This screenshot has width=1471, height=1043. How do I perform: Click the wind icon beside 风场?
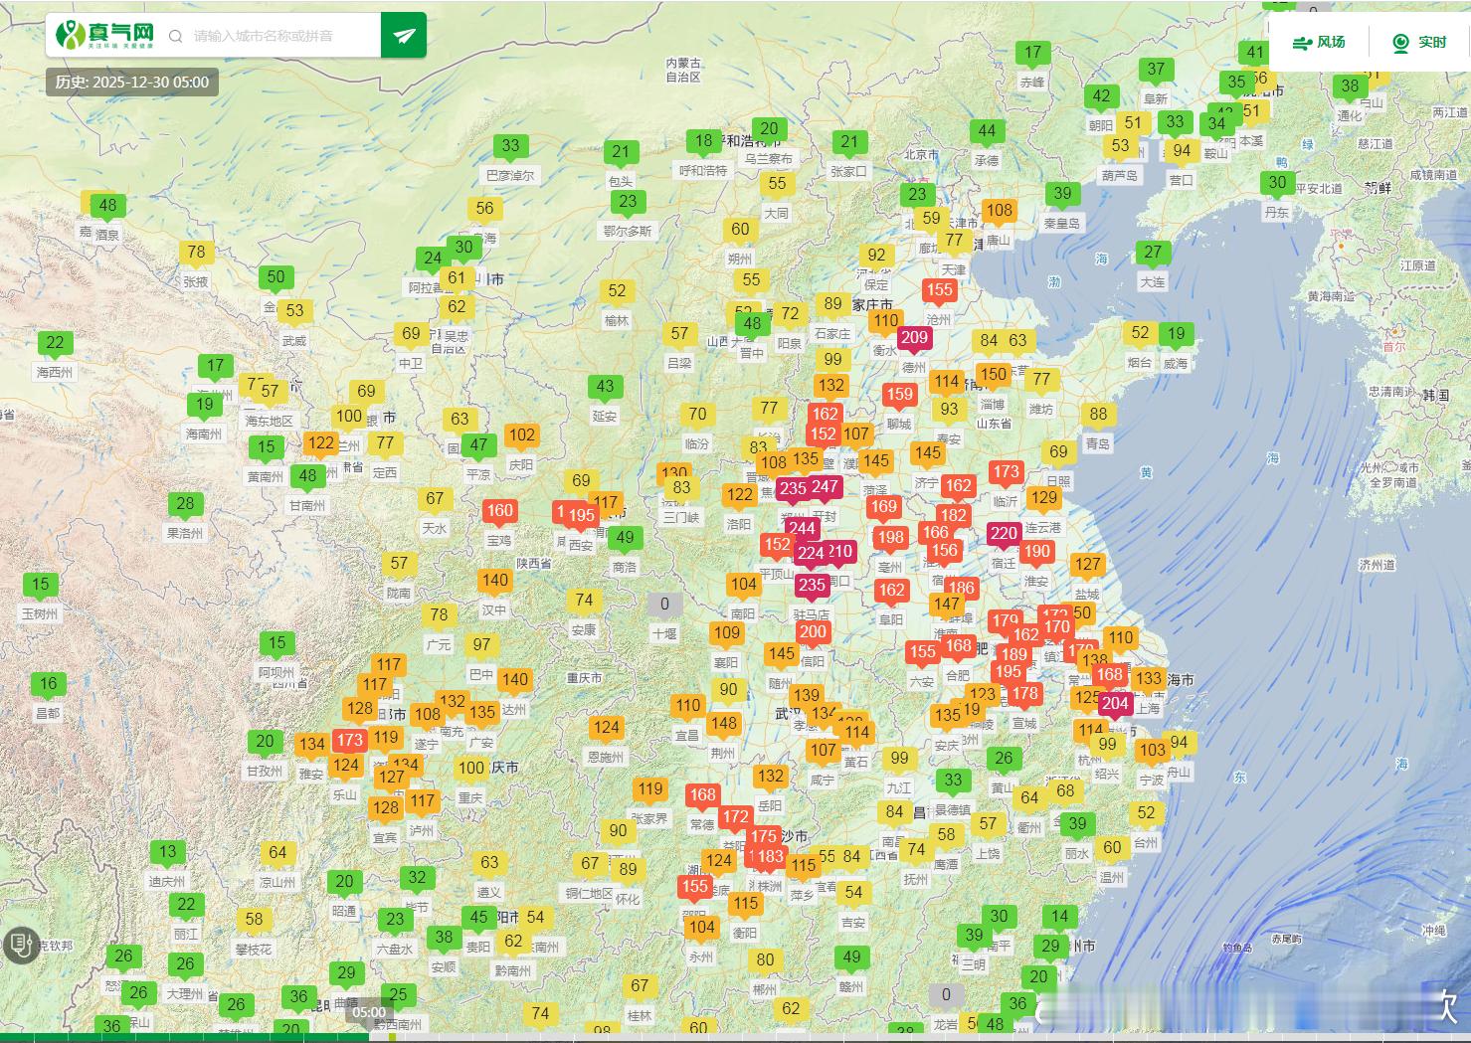click(x=1302, y=43)
